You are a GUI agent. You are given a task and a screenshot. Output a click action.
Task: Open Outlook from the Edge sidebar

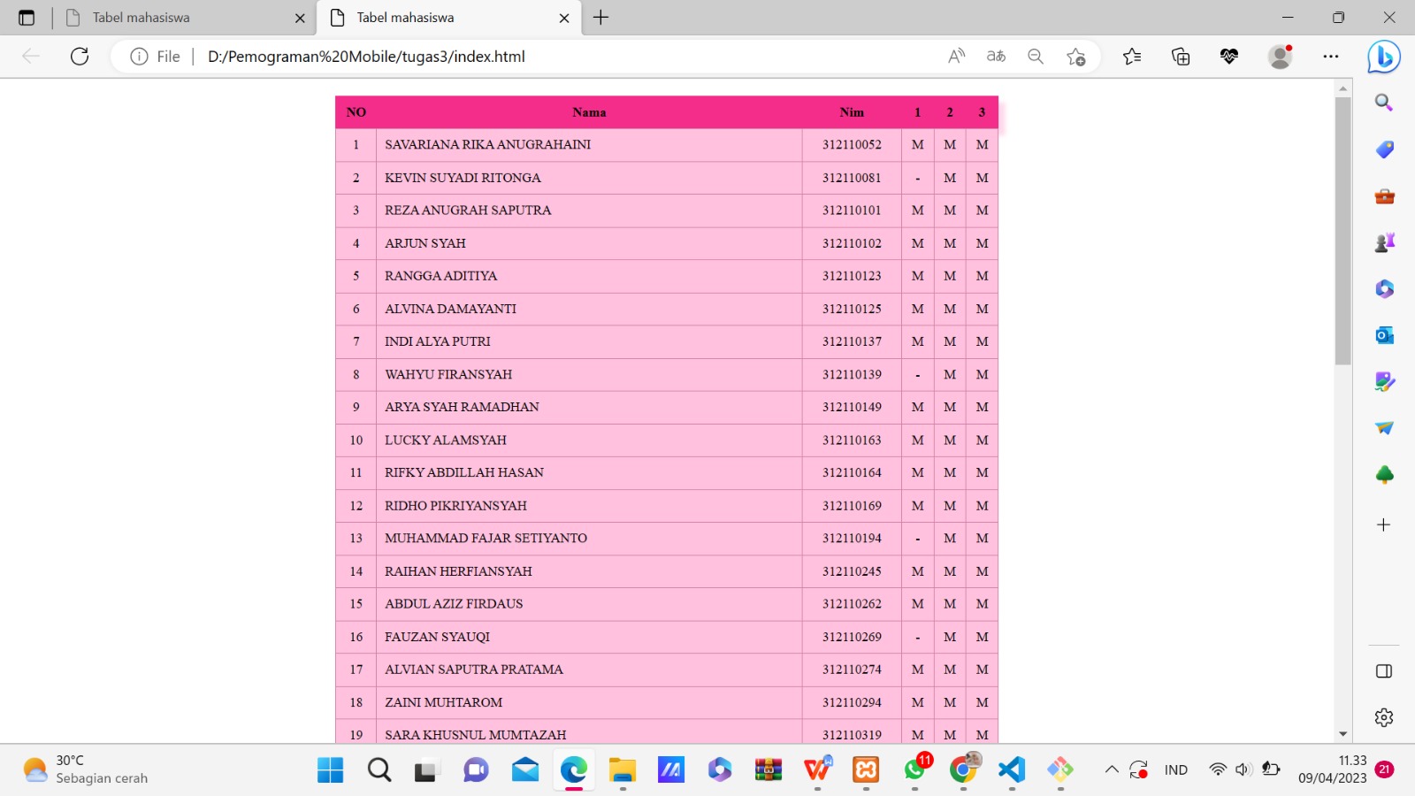coord(1384,334)
